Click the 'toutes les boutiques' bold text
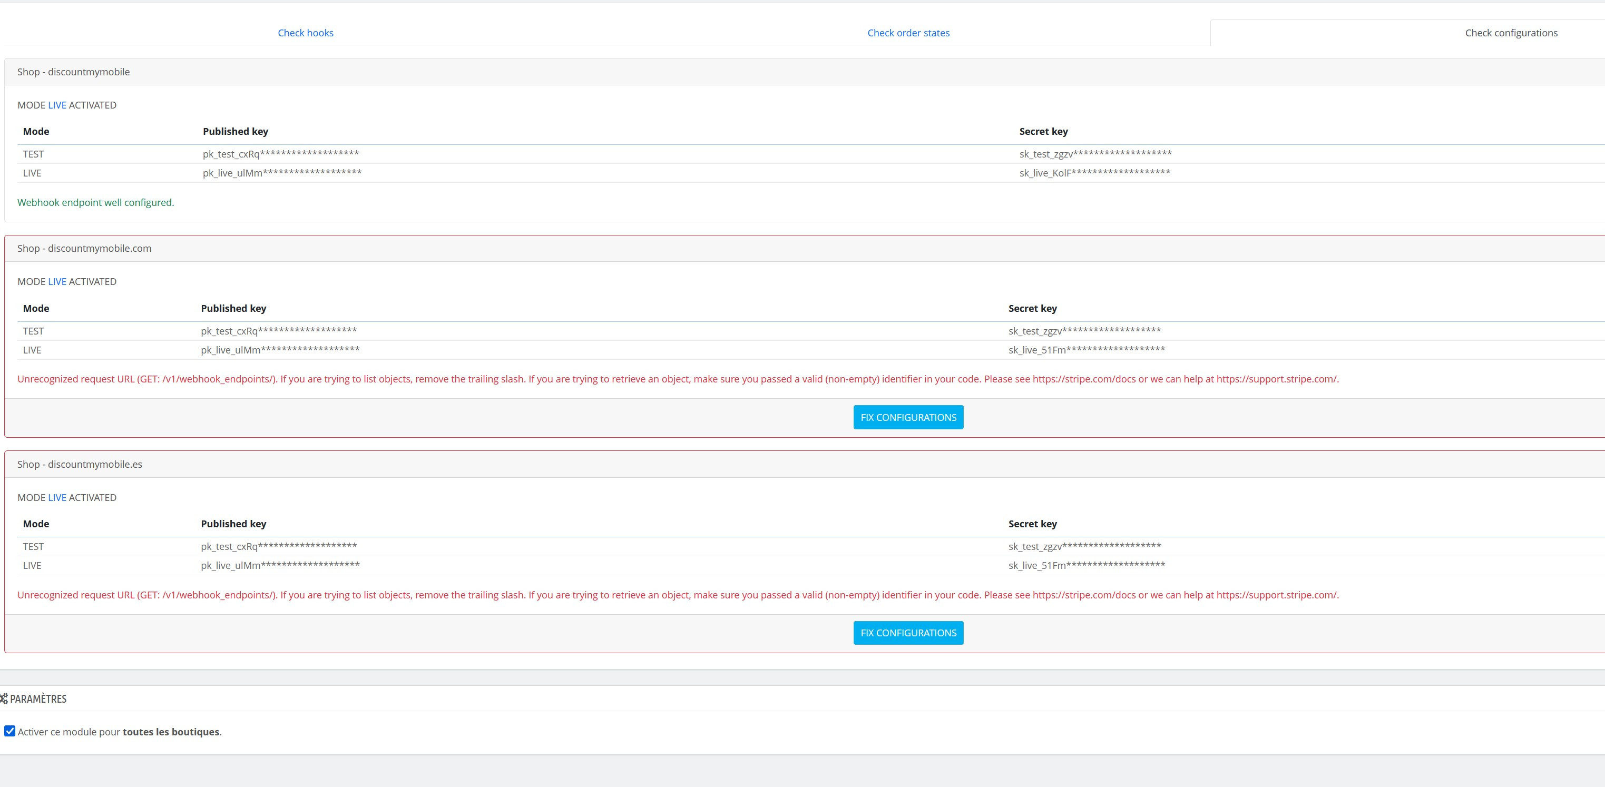 pyautogui.click(x=171, y=732)
